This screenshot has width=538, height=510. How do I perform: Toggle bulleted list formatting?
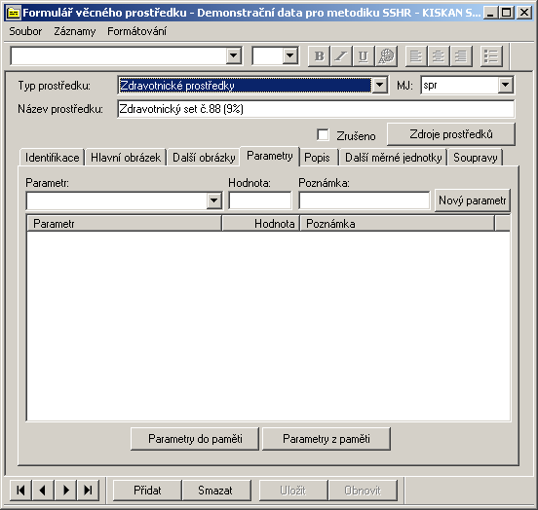[x=491, y=55]
